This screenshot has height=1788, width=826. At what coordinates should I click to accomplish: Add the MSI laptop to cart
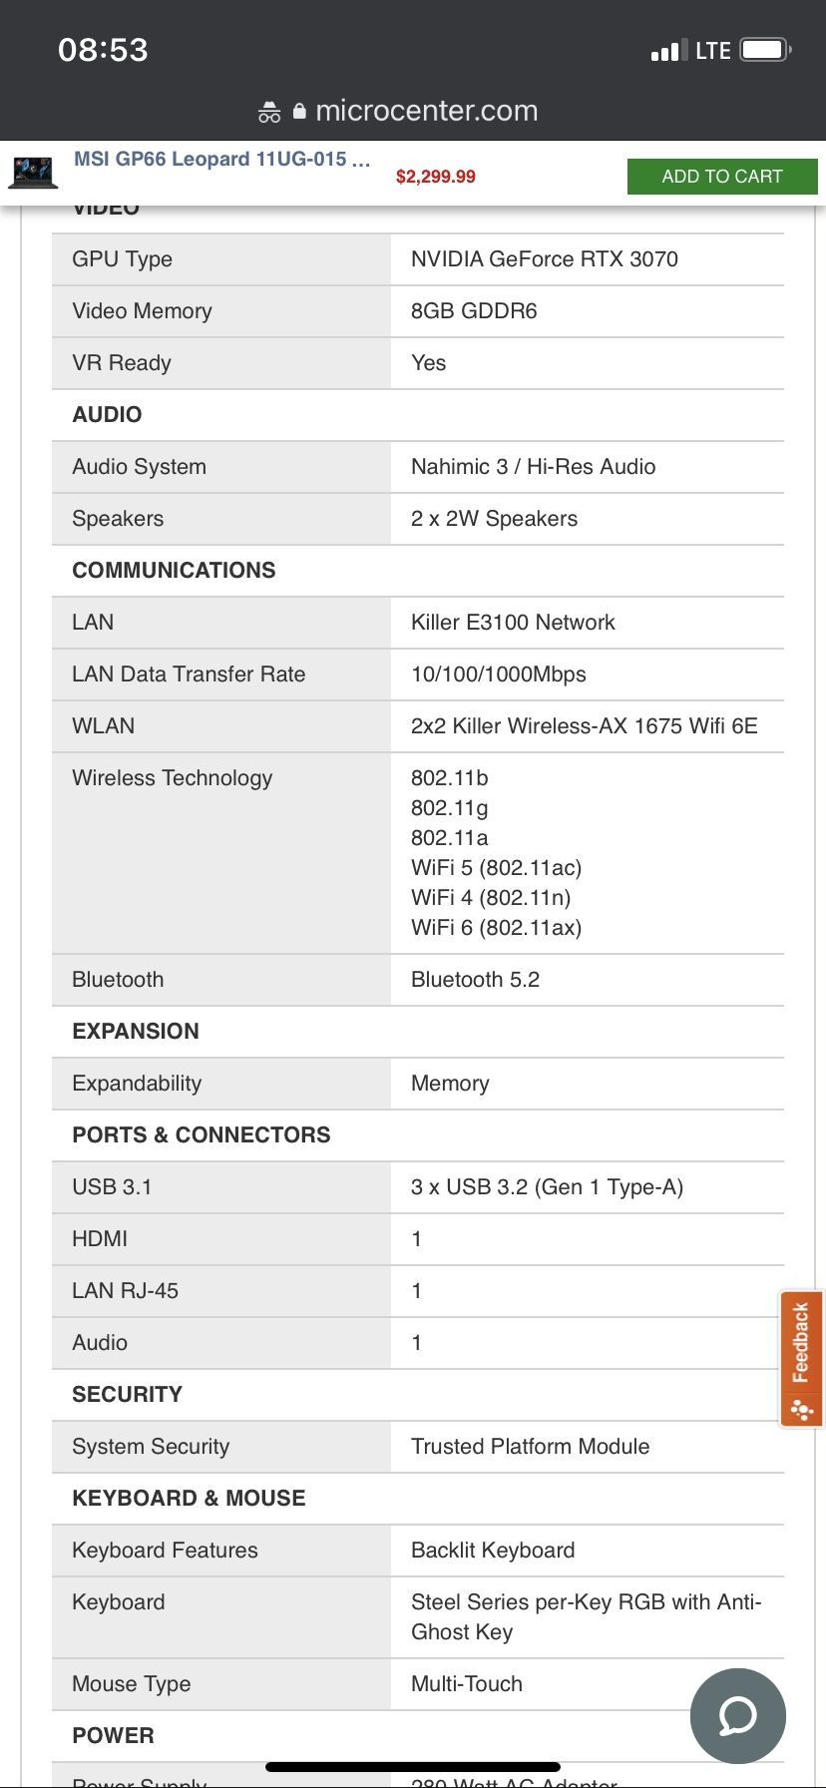coord(722,177)
